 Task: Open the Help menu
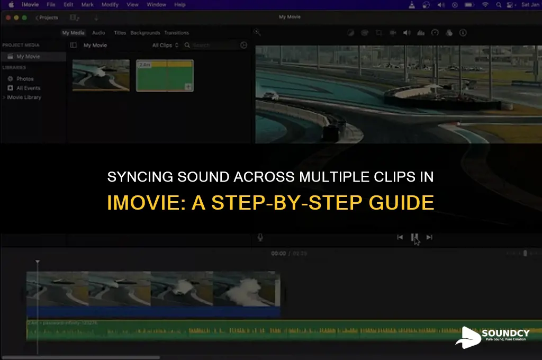(180, 5)
